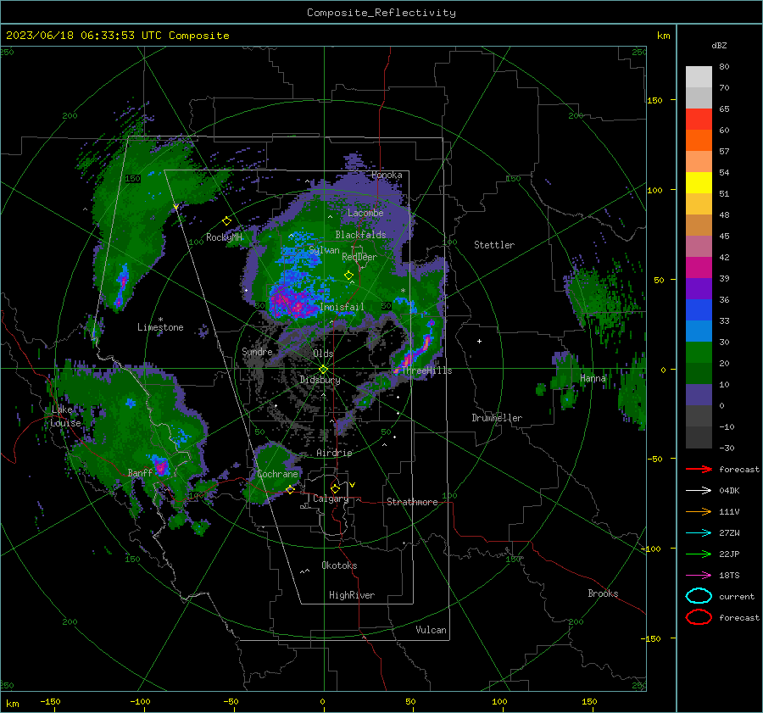Click the orange 111V arrow in legend
The image size is (763, 713).
click(699, 511)
